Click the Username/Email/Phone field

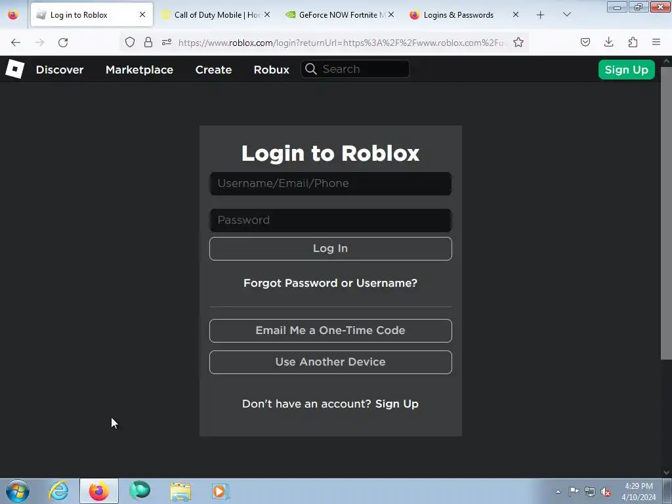tap(331, 184)
